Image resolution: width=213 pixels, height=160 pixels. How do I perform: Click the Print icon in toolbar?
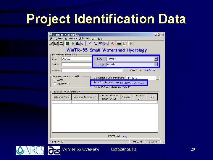61,44
